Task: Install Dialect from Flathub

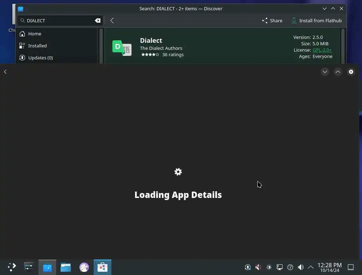Action: (x=316, y=21)
